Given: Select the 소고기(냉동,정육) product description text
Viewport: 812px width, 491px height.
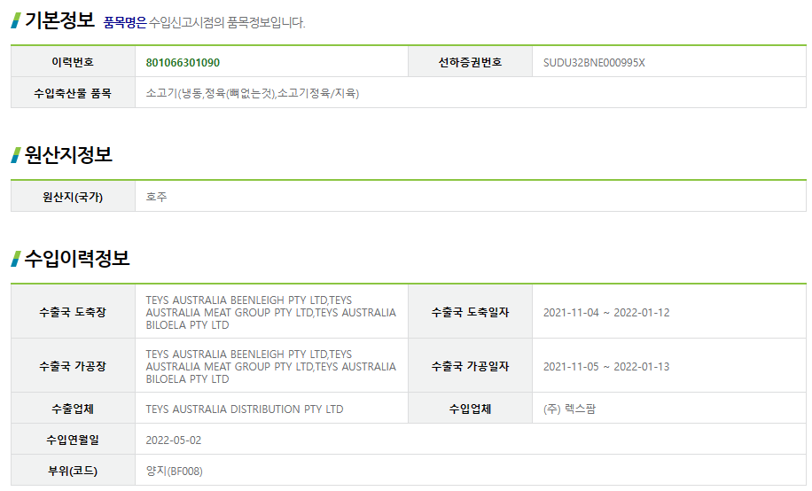Looking at the screenshot, I should click(252, 93).
